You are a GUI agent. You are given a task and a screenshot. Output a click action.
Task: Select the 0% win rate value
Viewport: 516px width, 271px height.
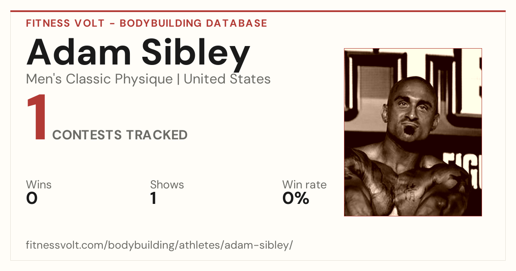tap(296, 198)
